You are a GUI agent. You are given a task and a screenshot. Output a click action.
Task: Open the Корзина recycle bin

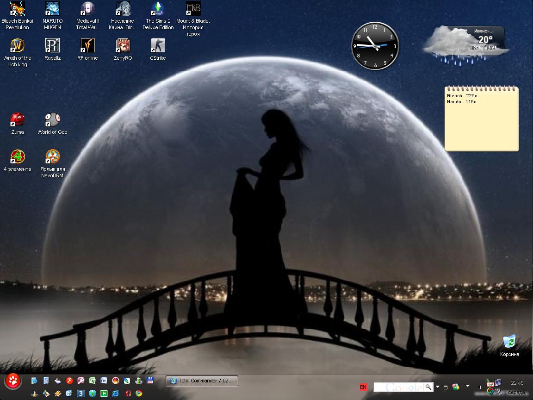509,343
